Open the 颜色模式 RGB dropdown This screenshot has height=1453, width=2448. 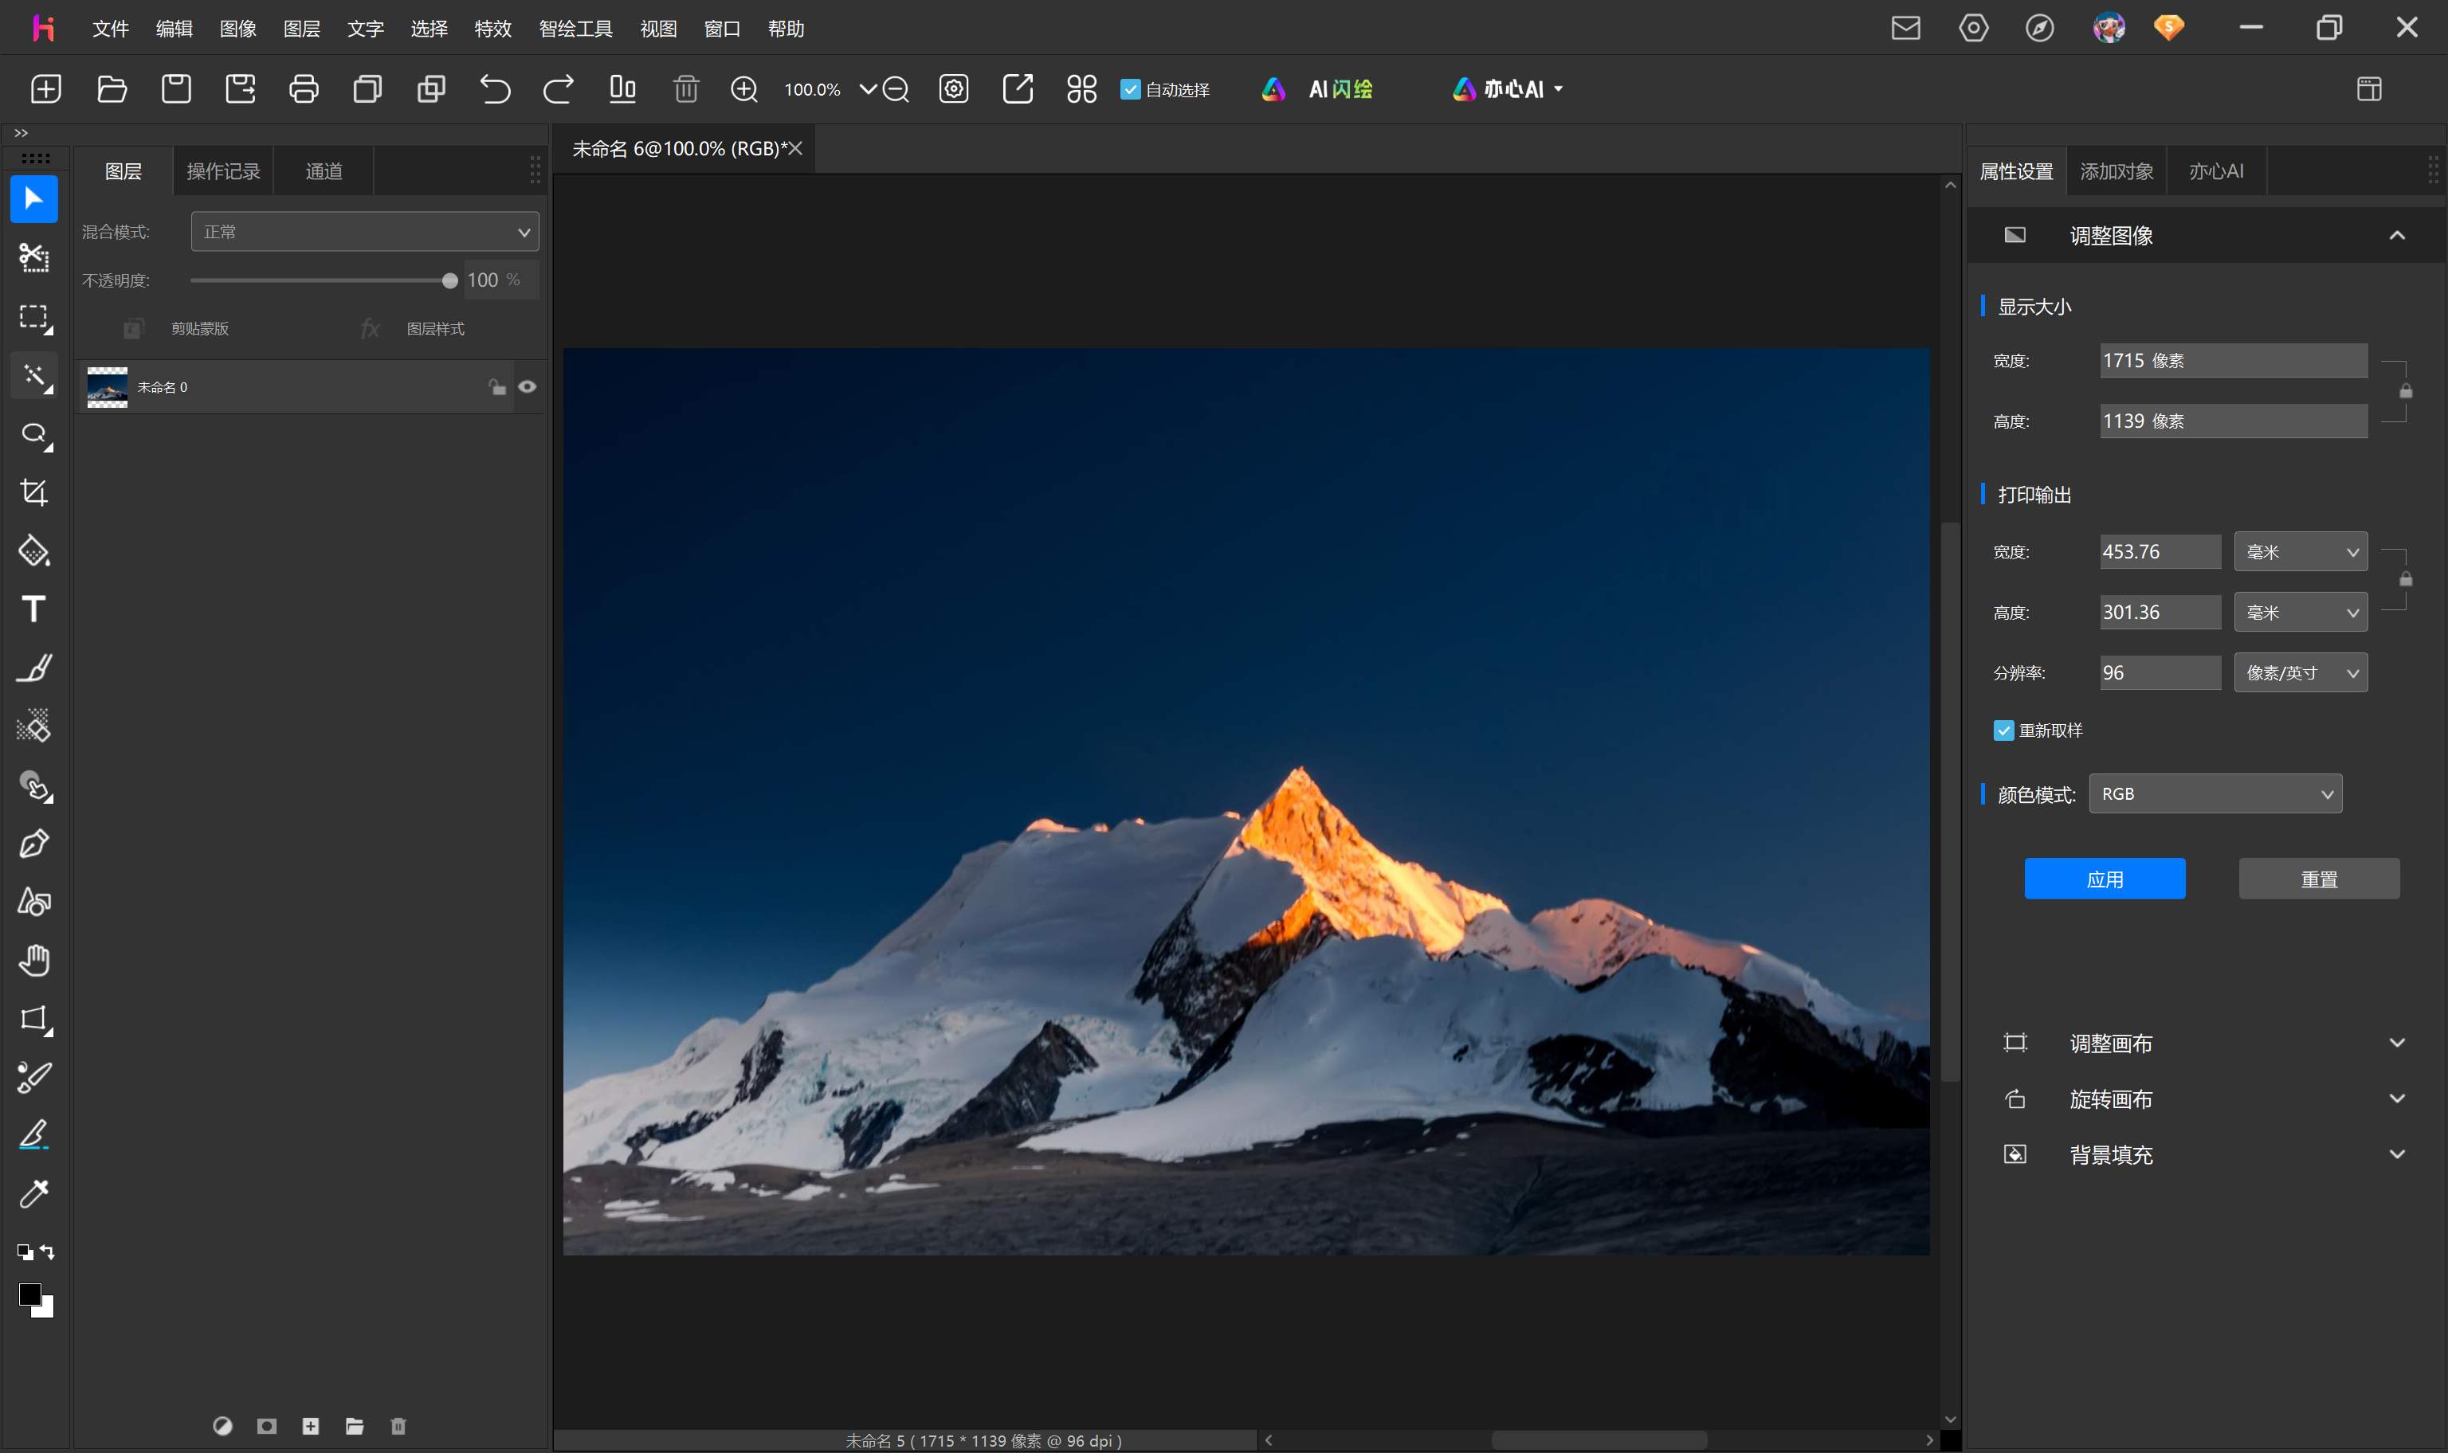coord(2215,794)
